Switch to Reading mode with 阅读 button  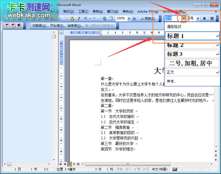tap(147, 19)
